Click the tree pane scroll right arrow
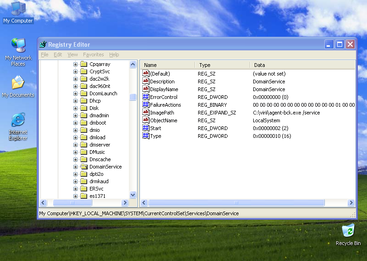The width and height of the screenshot is (367, 261). 125,202
